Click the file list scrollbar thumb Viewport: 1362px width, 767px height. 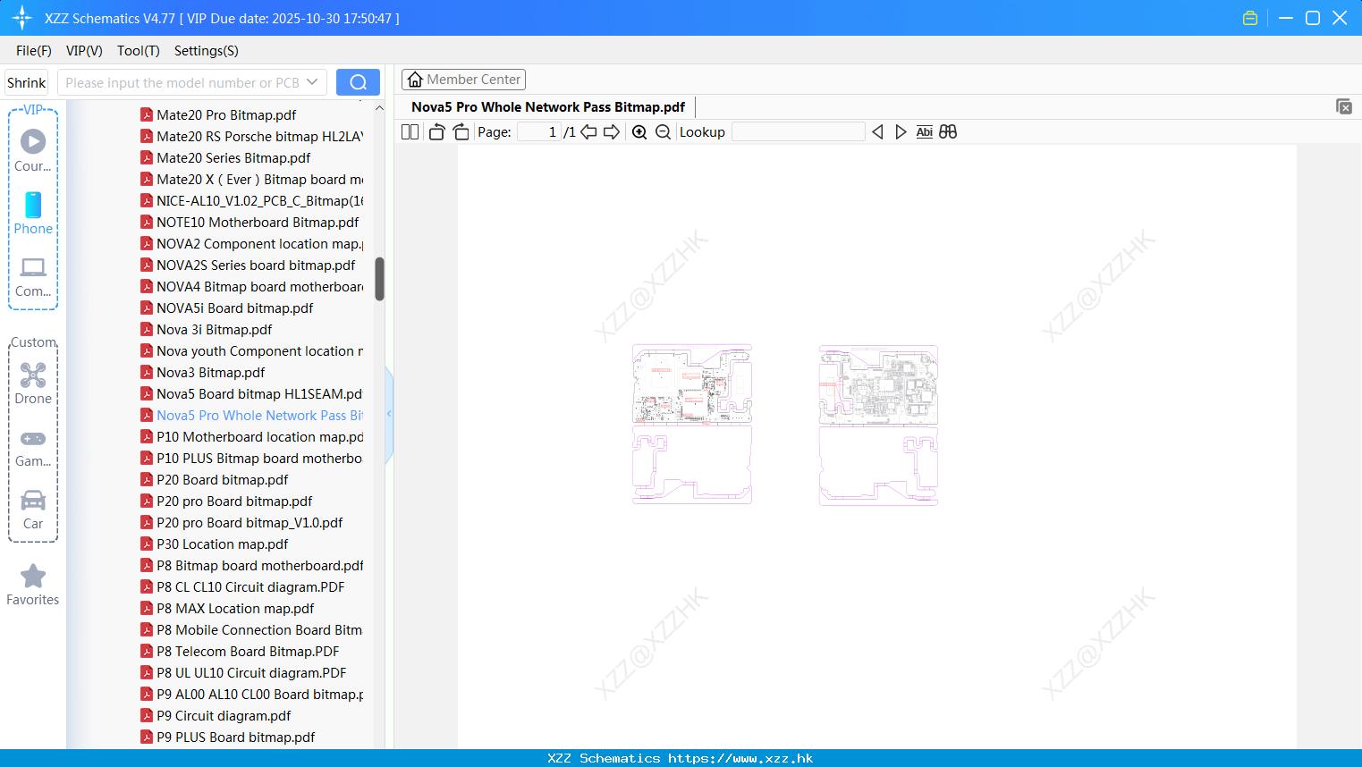click(379, 279)
